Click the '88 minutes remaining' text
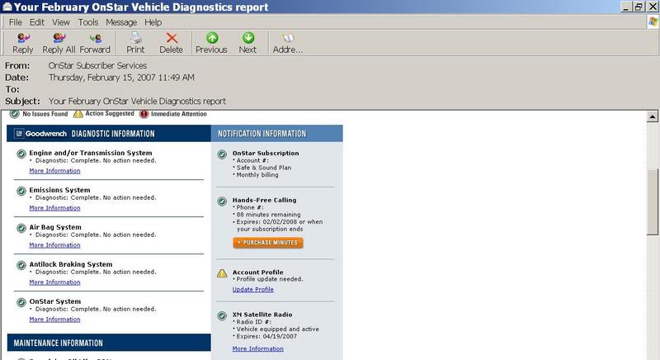 pos(269,215)
